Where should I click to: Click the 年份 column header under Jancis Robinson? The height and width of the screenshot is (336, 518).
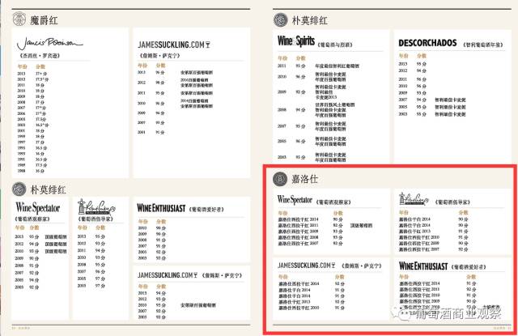click(x=22, y=66)
